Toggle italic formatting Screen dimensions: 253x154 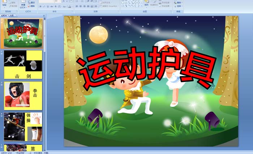click(x=44, y=6)
